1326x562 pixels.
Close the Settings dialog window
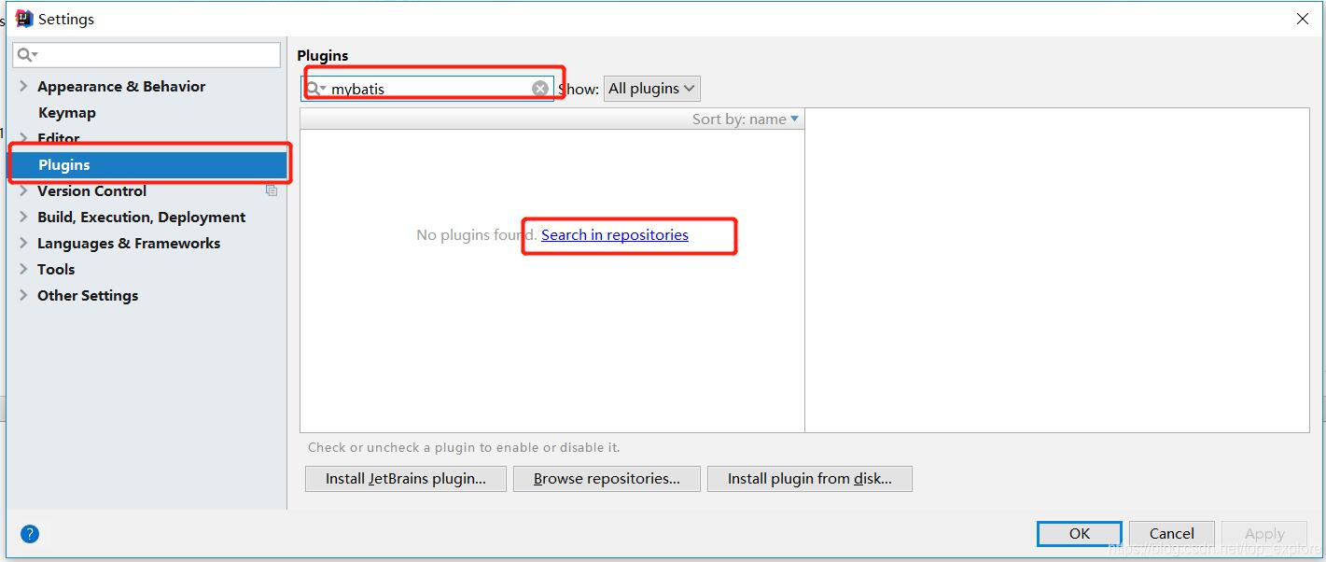[x=1303, y=19]
